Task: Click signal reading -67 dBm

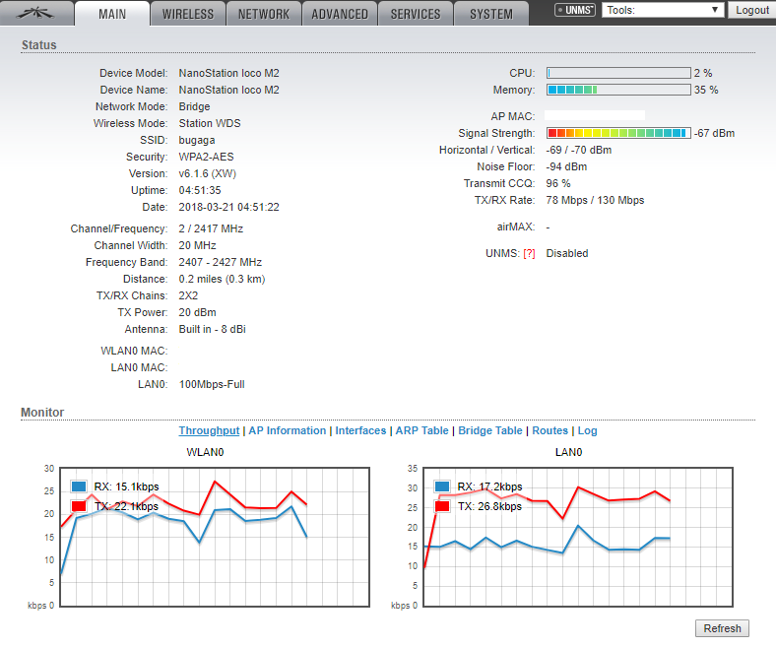Action: (x=714, y=133)
